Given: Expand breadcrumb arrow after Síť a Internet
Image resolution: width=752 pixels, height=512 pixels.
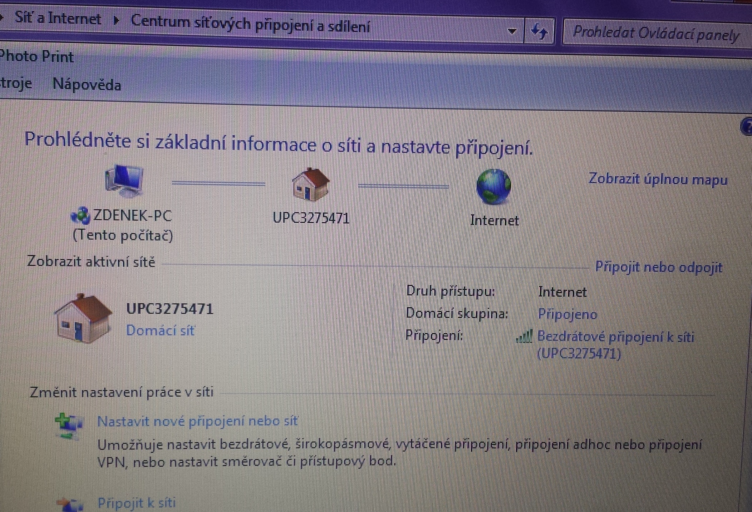Looking at the screenshot, I should [116, 20].
